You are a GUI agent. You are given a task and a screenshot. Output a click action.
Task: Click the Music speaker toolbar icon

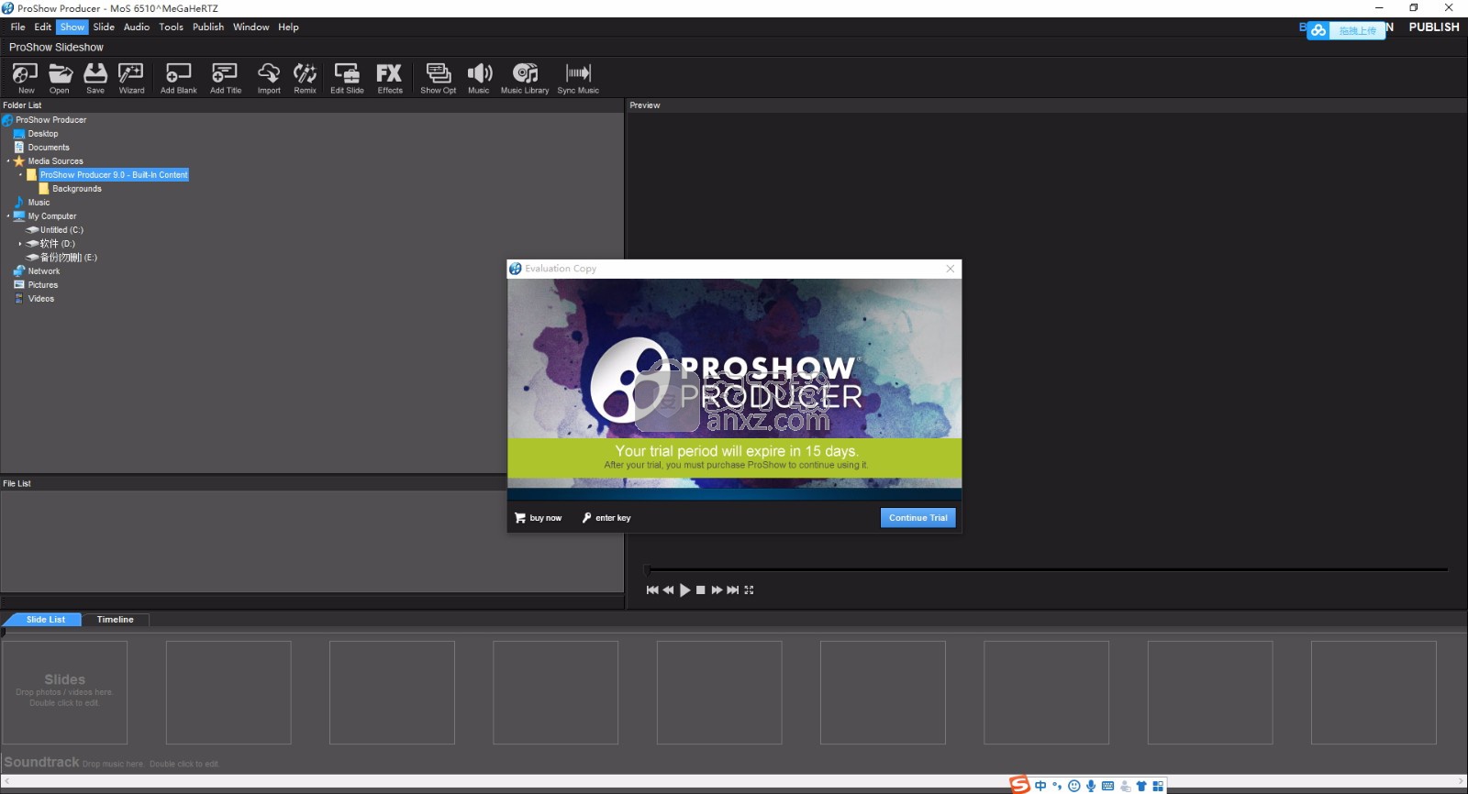click(x=479, y=78)
